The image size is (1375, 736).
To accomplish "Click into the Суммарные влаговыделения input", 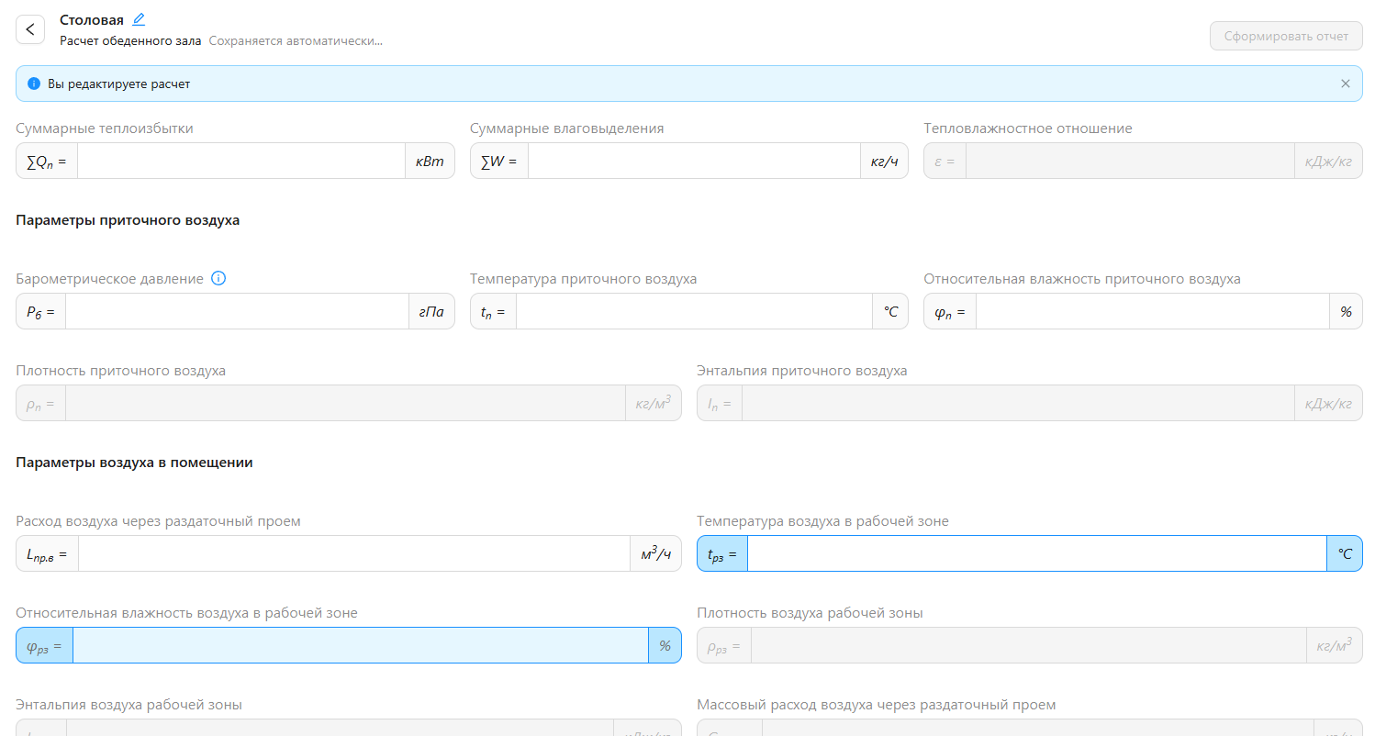I will 693,162.
